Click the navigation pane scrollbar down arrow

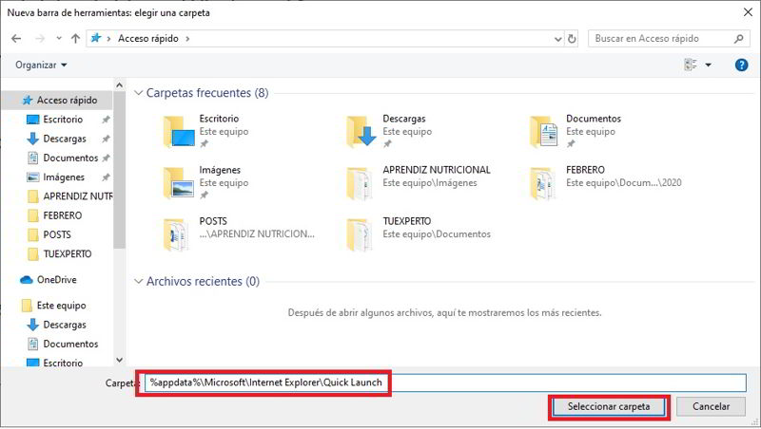(120, 361)
